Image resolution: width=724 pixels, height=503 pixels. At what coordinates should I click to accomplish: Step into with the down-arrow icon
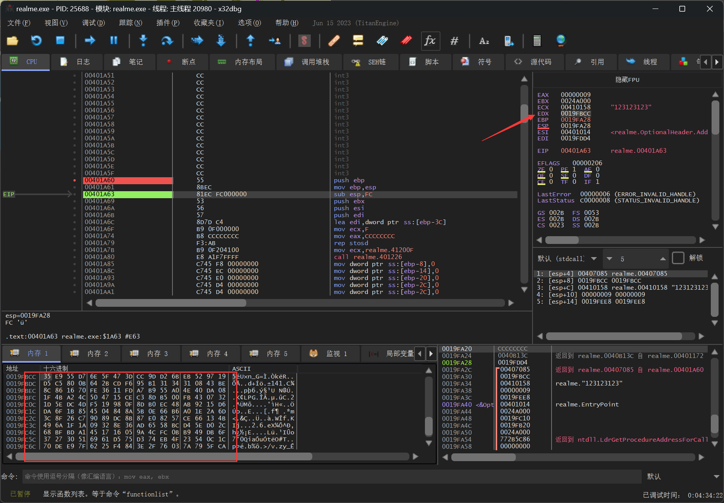143,40
